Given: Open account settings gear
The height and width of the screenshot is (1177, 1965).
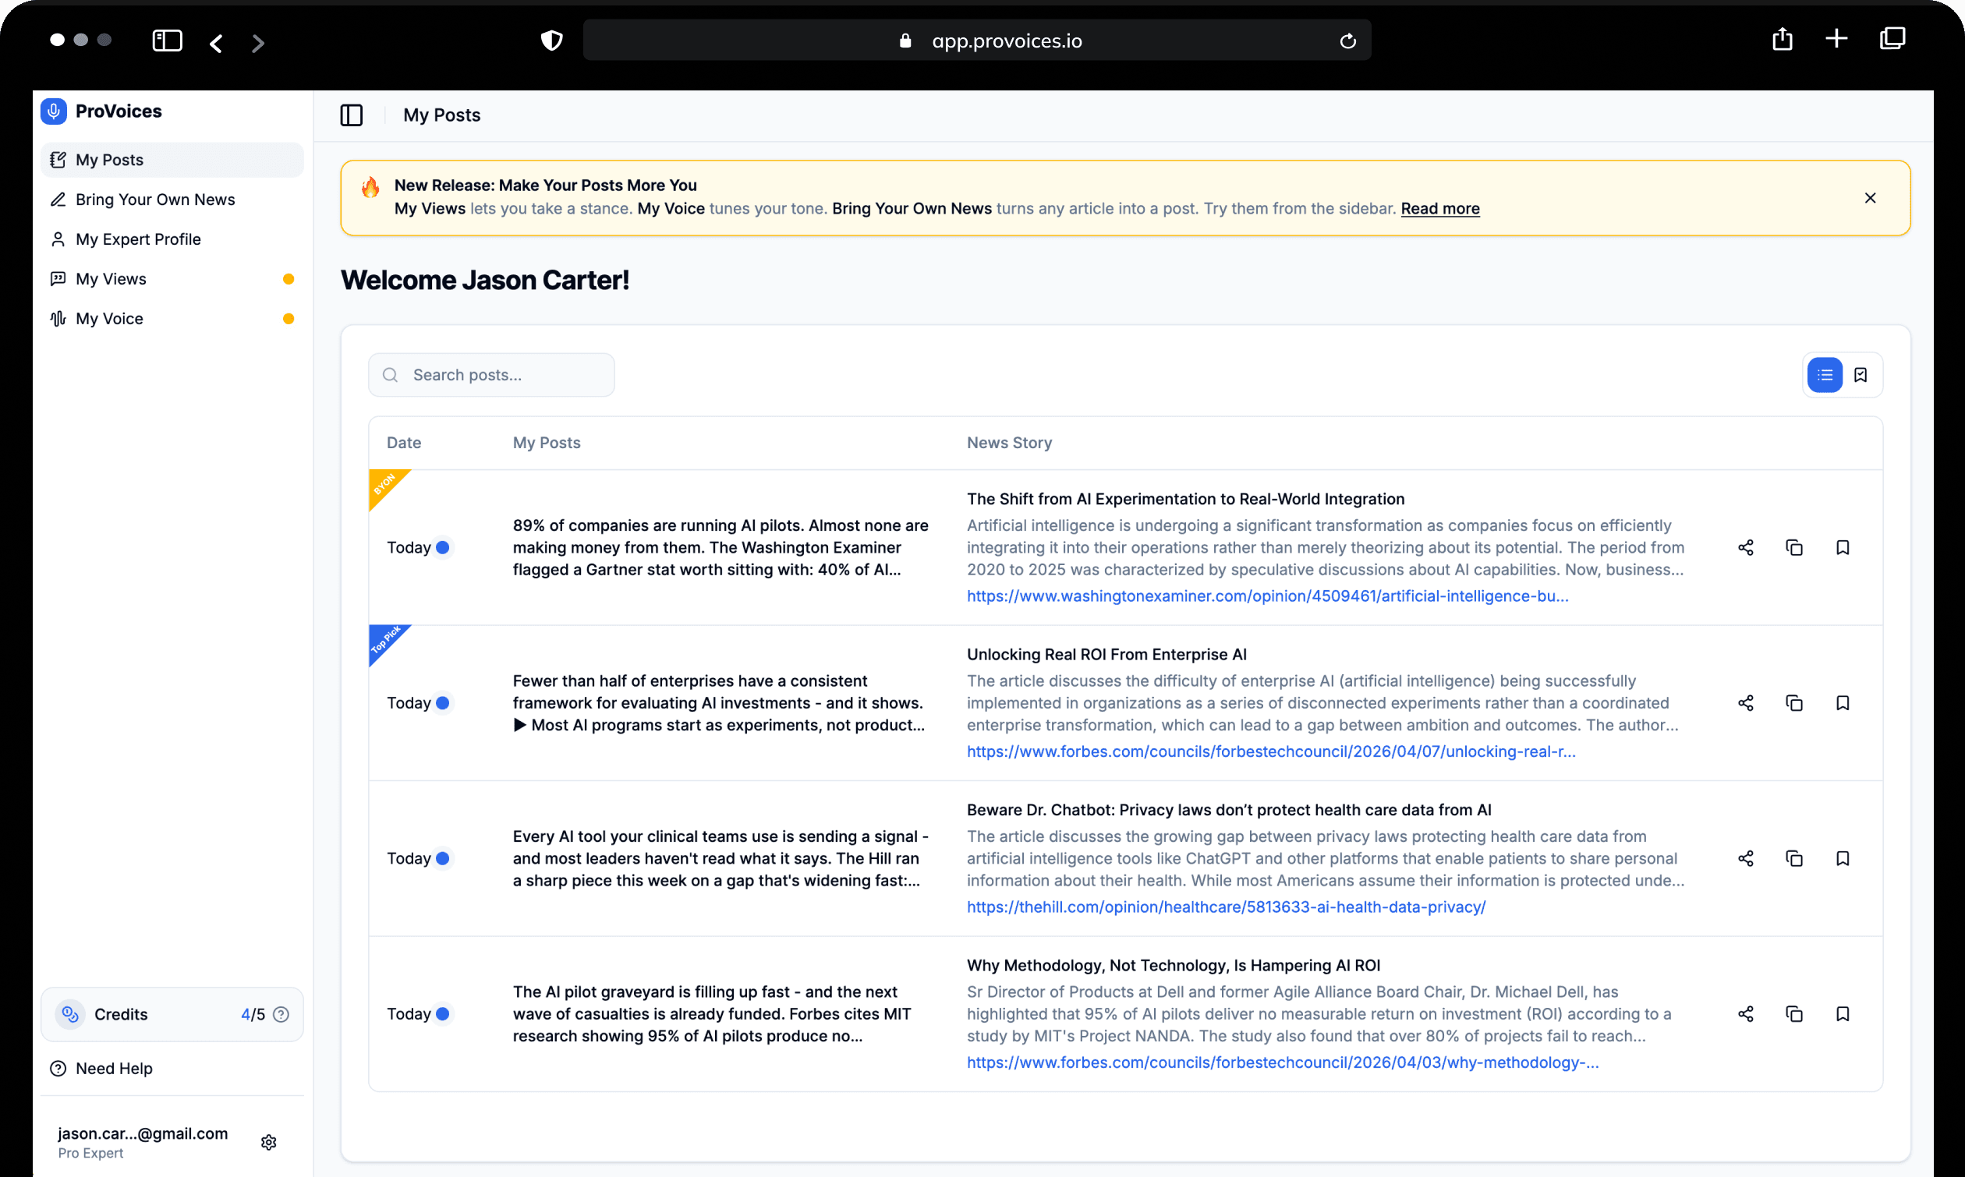Looking at the screenshot, I should [269, 1142].
